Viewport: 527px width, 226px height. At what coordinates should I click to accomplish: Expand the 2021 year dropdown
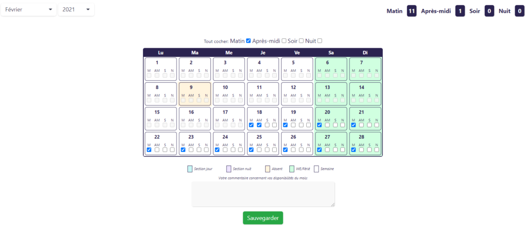click(76, 10)
